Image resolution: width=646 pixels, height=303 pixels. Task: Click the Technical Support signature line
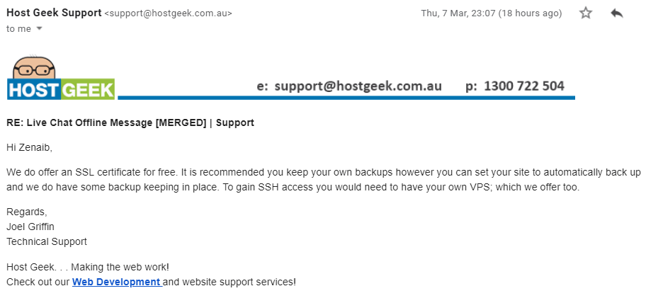tap(47, 241)
